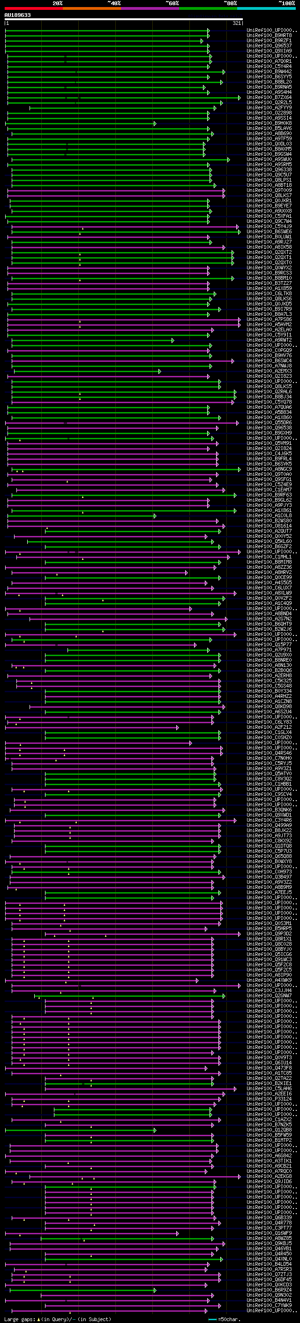Open hit UniRef100_C1EAM7

(x=269, y=490)
